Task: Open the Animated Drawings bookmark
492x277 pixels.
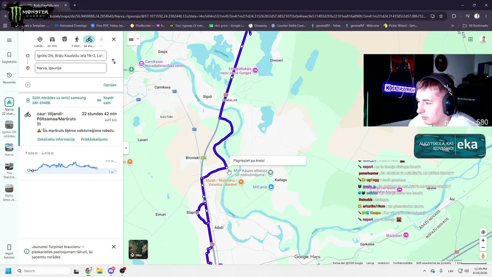Action: (x=70, y=26)
